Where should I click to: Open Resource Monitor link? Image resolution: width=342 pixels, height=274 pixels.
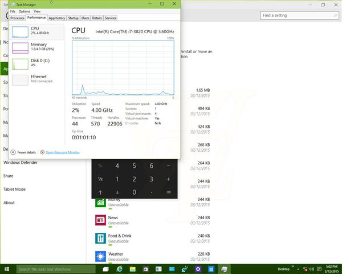[62, 152]
